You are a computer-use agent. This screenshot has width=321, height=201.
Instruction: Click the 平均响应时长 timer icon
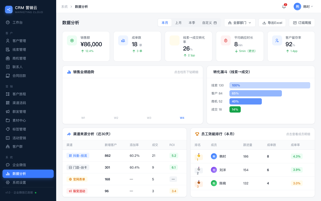pos(226,40)
